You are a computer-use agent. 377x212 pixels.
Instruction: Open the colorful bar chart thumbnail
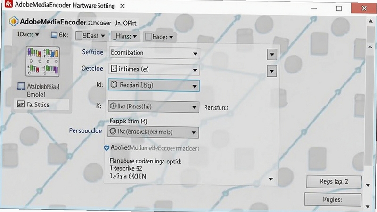tap(43, 62)
